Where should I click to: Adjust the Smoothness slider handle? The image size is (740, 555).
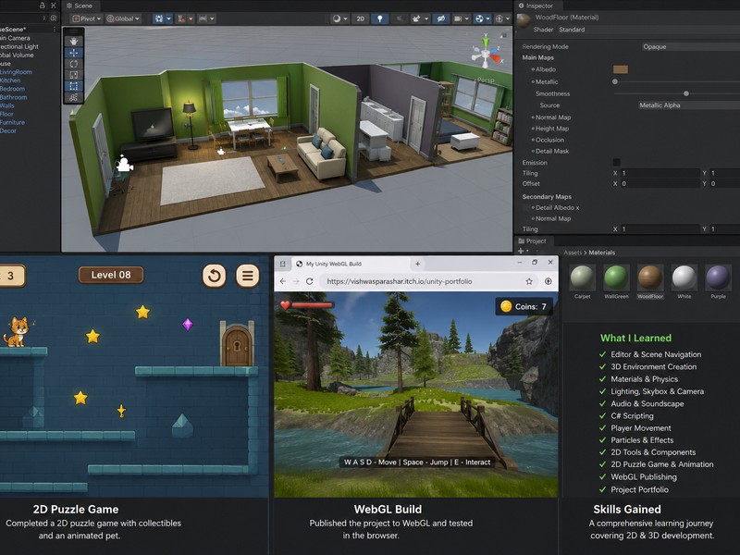686,94
